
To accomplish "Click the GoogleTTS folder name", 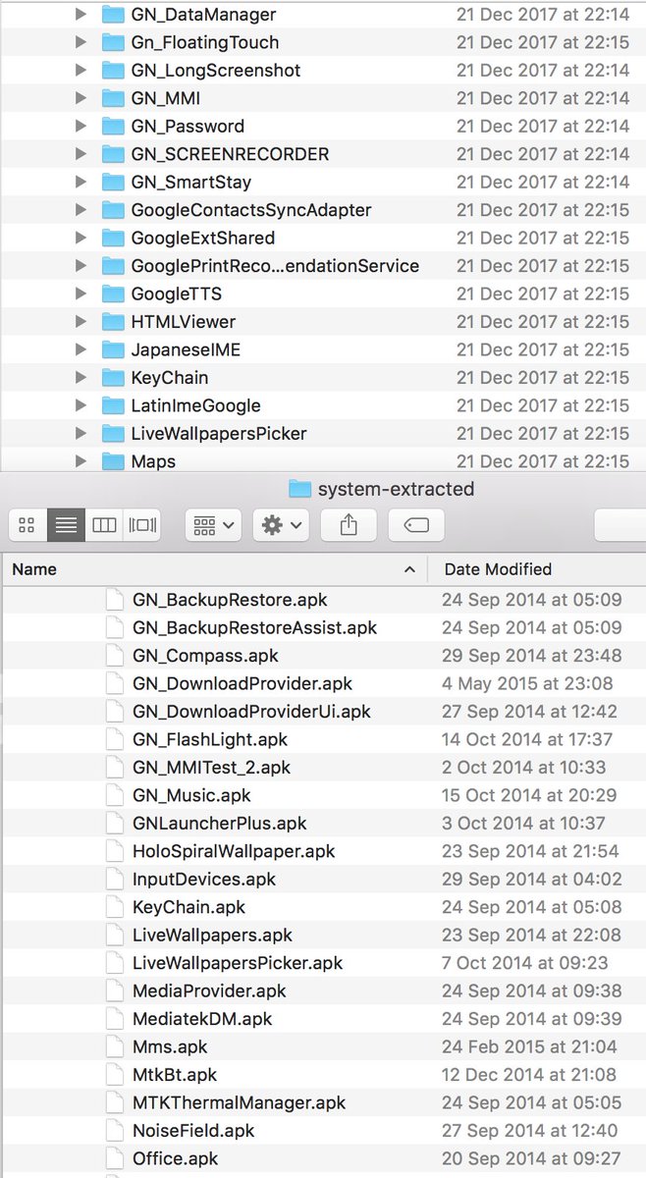I will (x=176, y=294).
